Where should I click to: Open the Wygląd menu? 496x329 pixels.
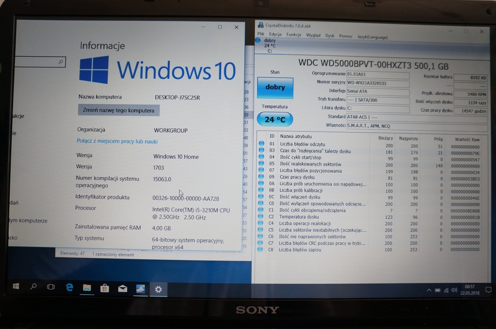click(313, 35)
